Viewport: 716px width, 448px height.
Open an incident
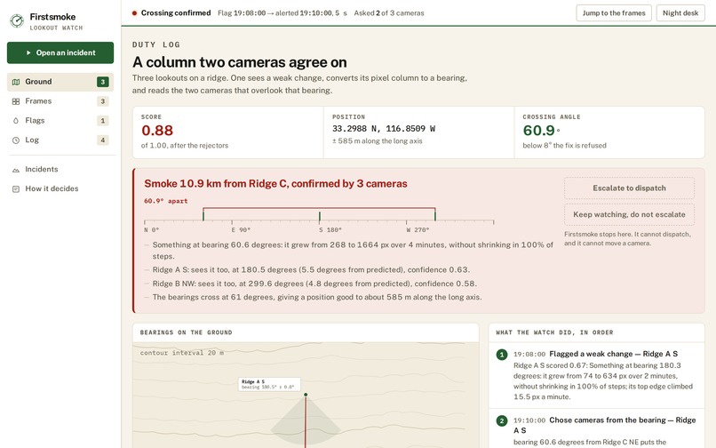click(x=60, y=52)
